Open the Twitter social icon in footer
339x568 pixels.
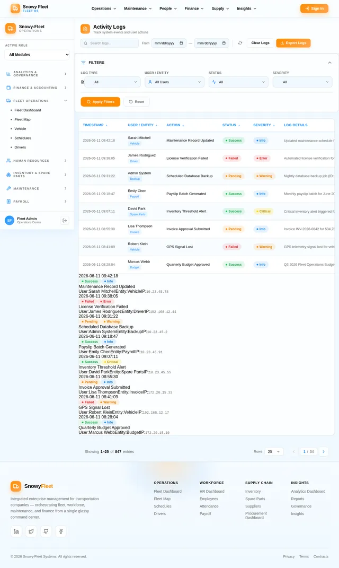[x=31, y=531]
